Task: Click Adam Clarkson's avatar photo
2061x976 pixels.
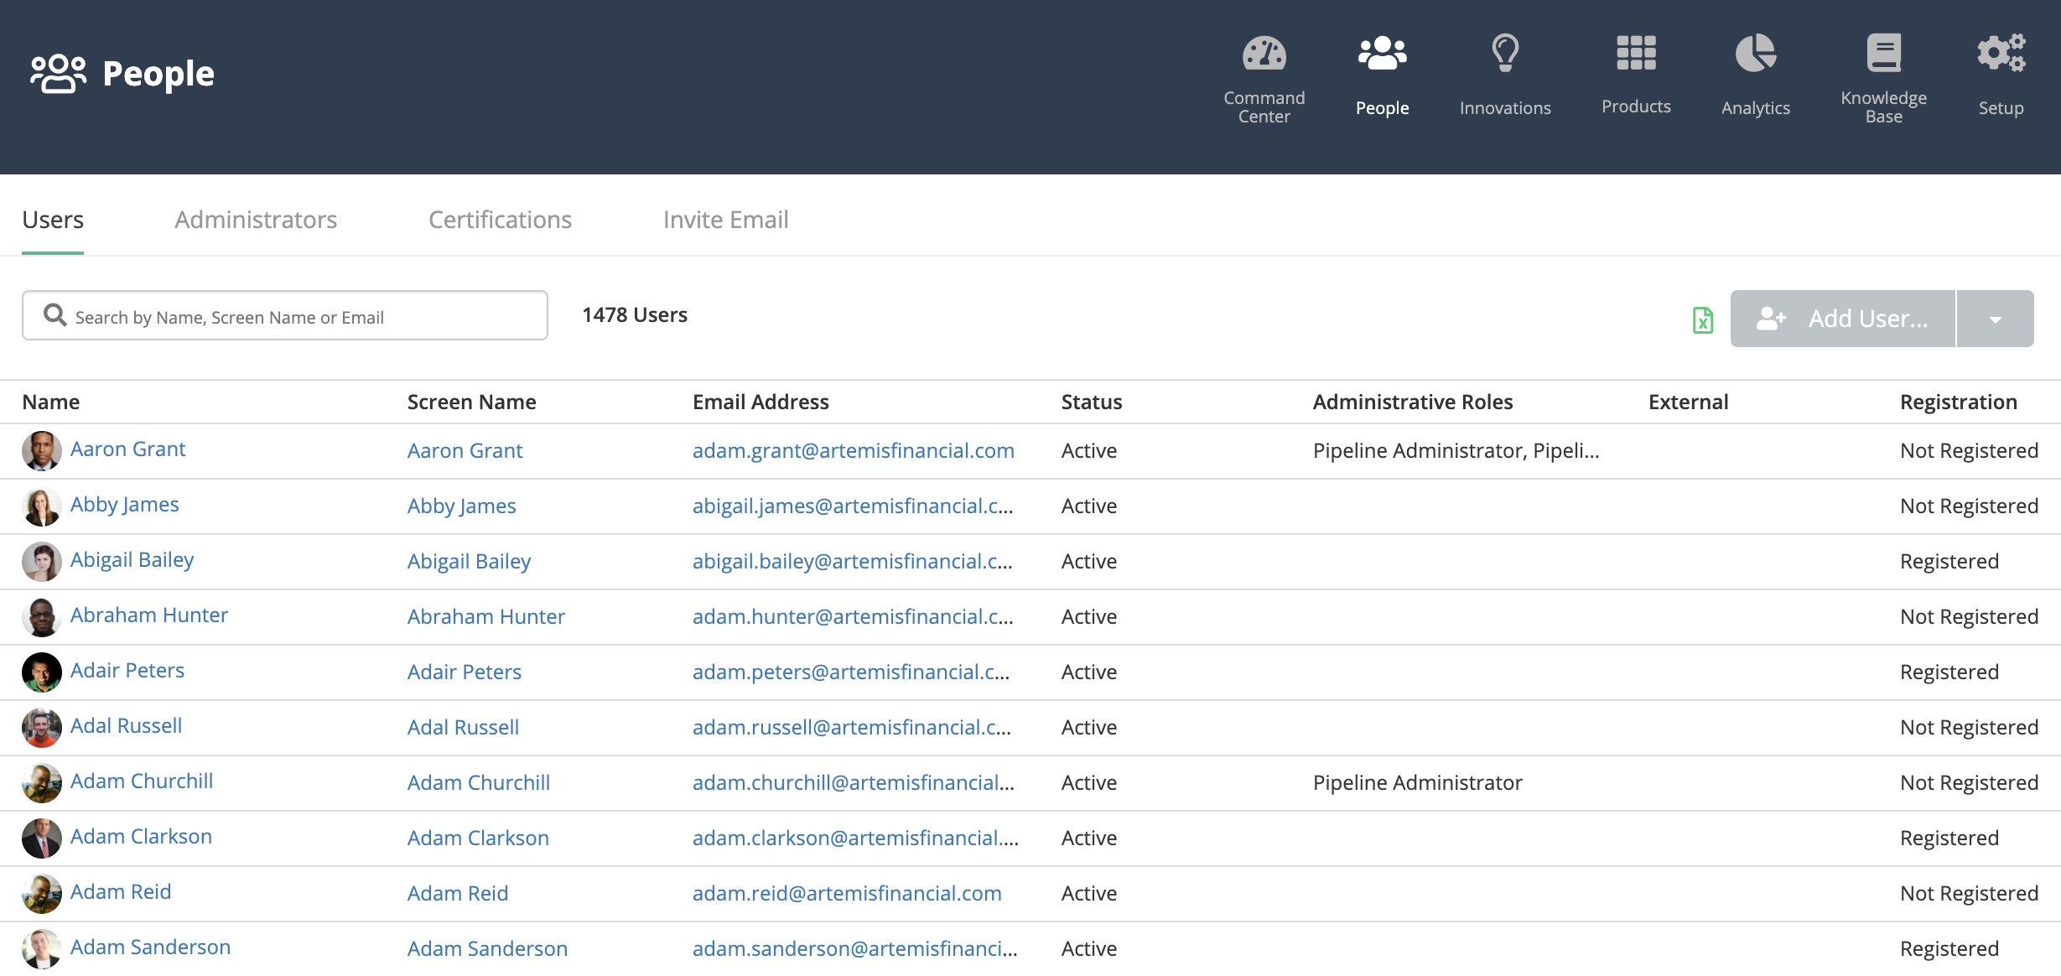Action: (x=41, y=838)
